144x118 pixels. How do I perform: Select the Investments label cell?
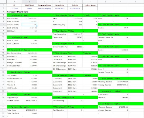click(105, 94)
